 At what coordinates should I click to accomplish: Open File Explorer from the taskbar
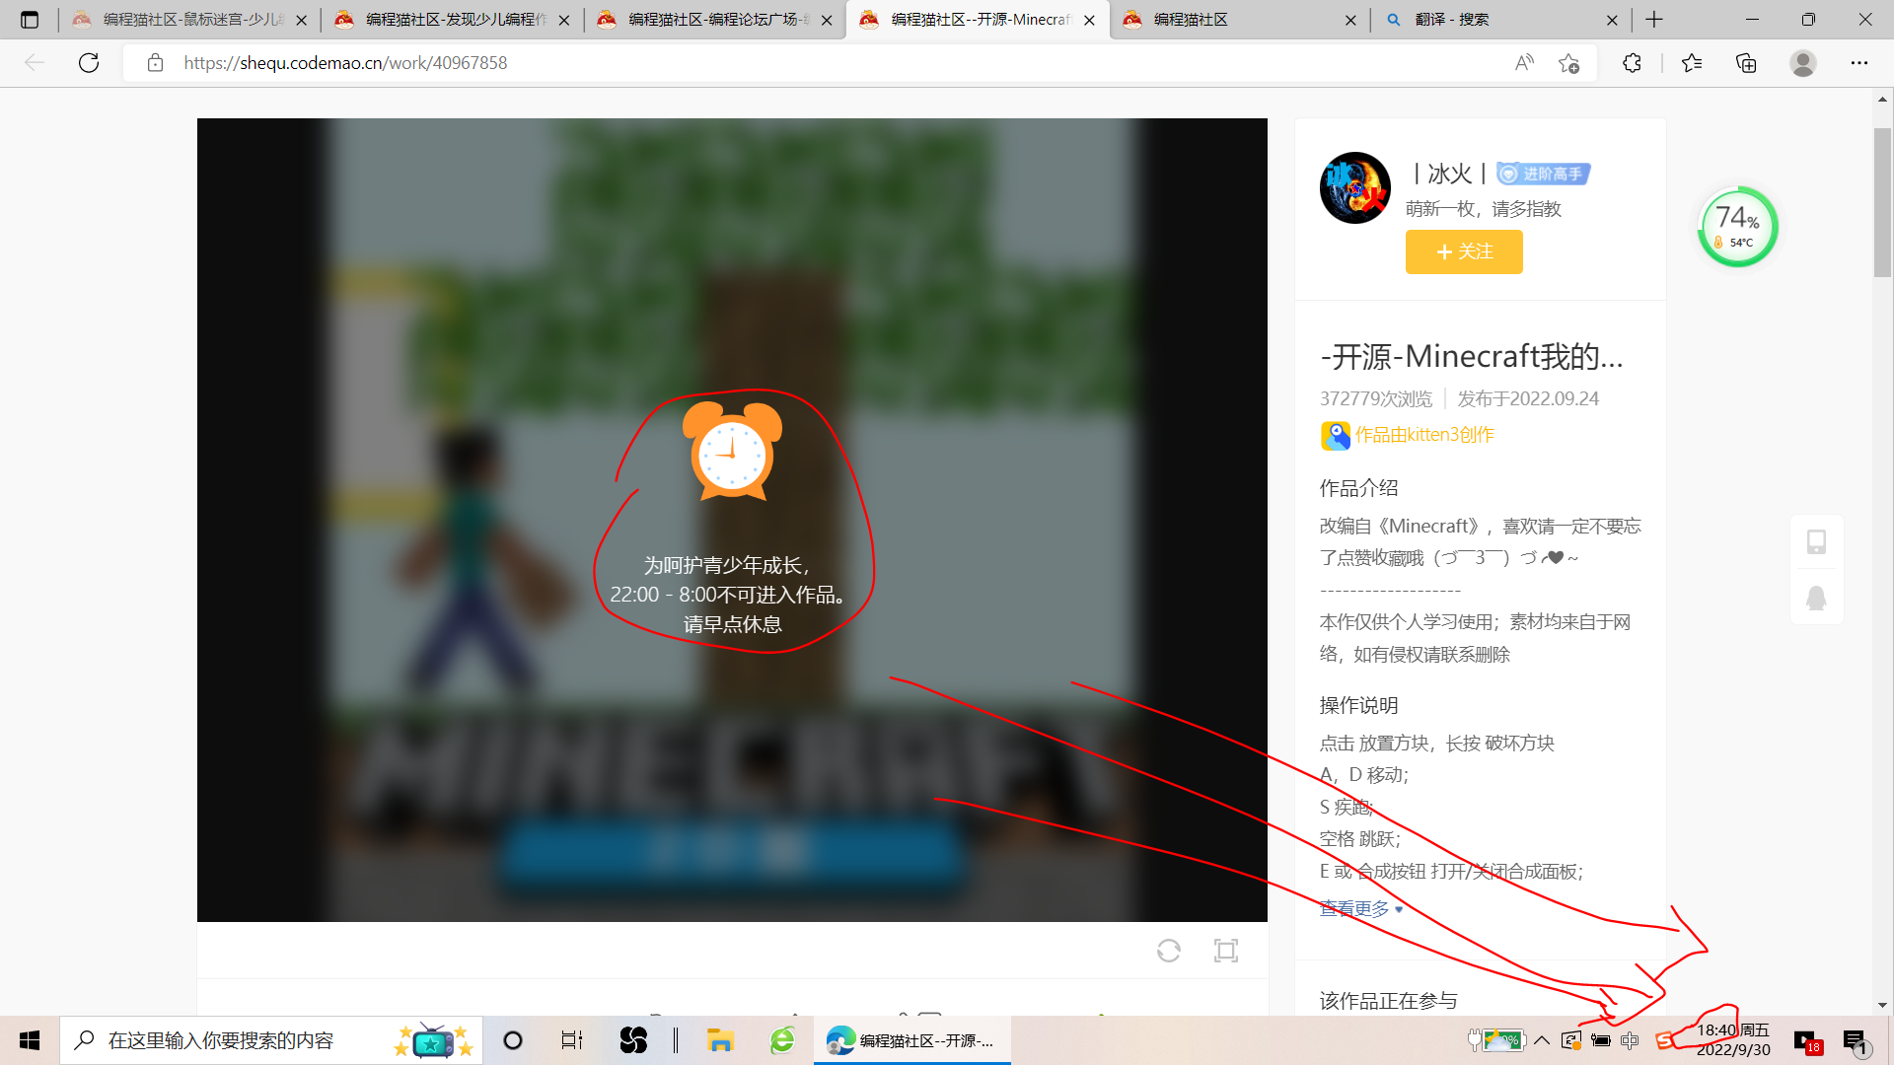point(720,1040)
